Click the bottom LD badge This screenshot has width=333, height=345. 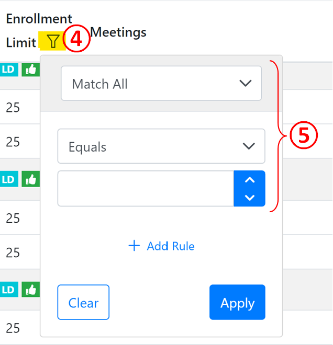9,289
